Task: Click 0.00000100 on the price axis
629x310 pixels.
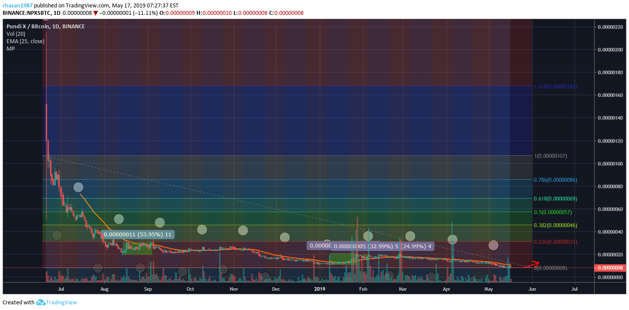Action: (x=611, y=164)
